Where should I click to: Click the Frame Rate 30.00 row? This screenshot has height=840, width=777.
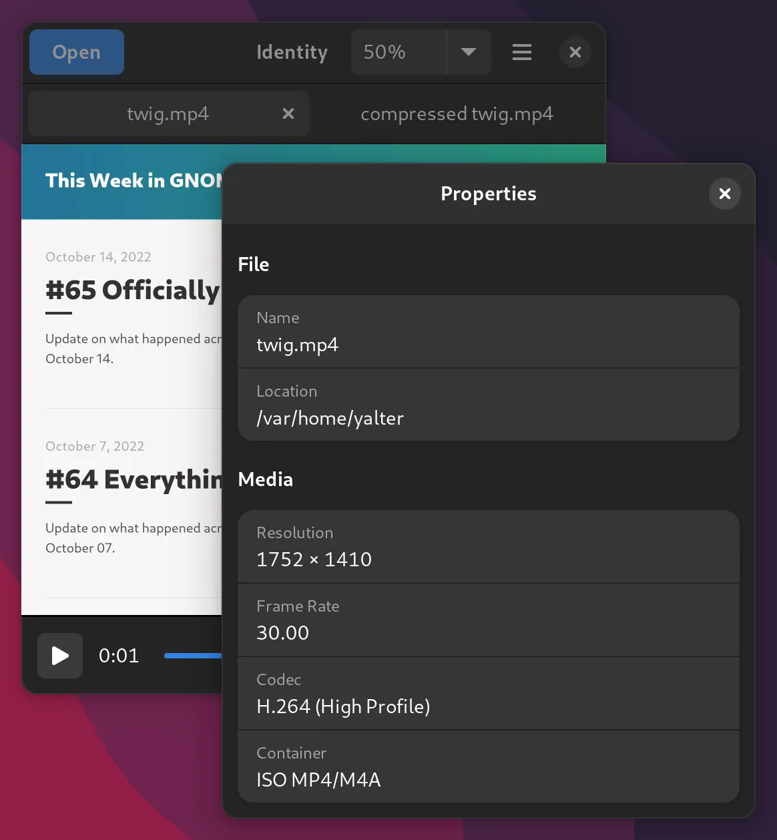coord(488,620)
